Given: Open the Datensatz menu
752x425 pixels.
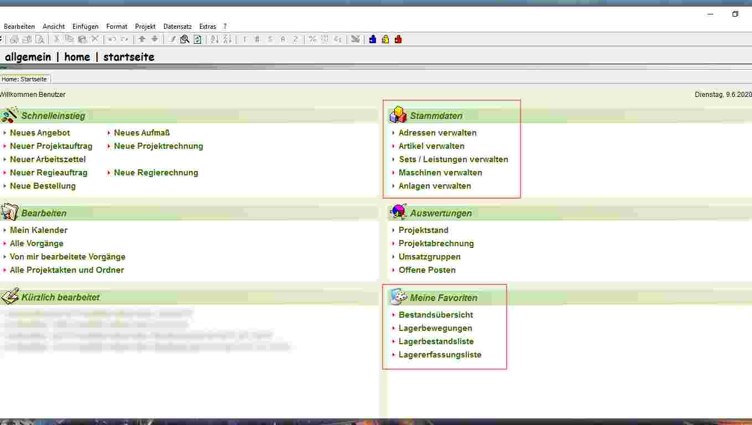Looking at the screenshot, I should pyautogui.click(x=177, y=27).
